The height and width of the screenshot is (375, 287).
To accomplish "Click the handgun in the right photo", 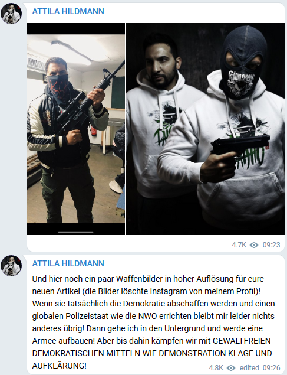I will coord(240,146).
